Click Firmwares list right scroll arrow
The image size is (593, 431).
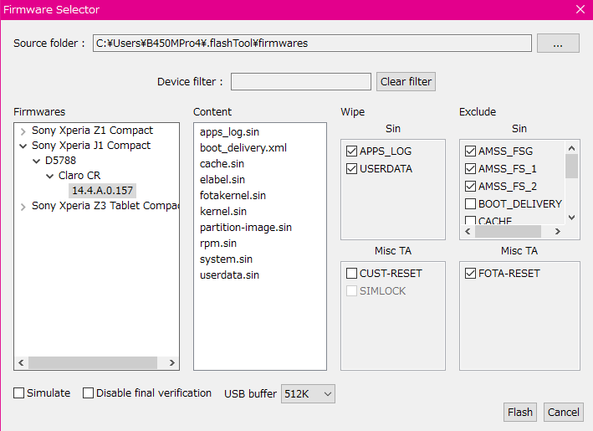pyautogui.click(x=172, y=362)
